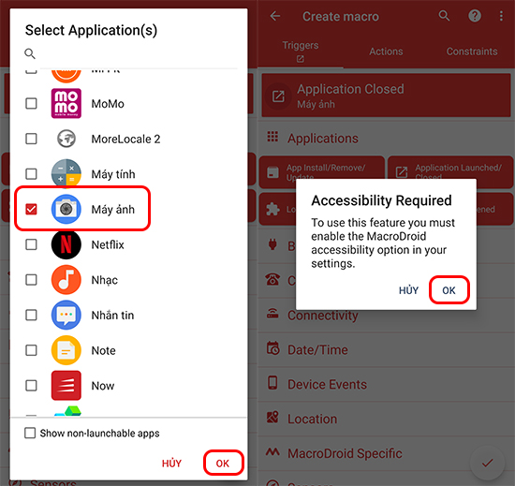Tap the Netflix app icon
This screenshot has width=515, height=486.
click(66, 244)
